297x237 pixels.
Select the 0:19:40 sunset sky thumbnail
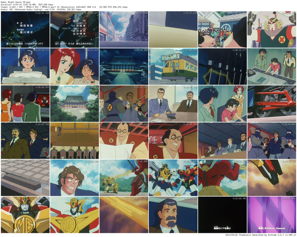click(x=271, y=178)
